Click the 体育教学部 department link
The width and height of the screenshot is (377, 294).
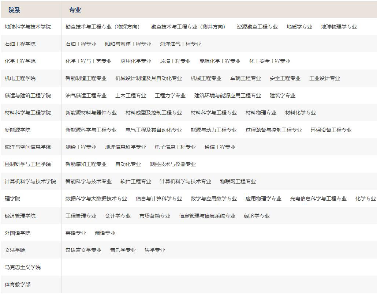[x=18, y=284]
